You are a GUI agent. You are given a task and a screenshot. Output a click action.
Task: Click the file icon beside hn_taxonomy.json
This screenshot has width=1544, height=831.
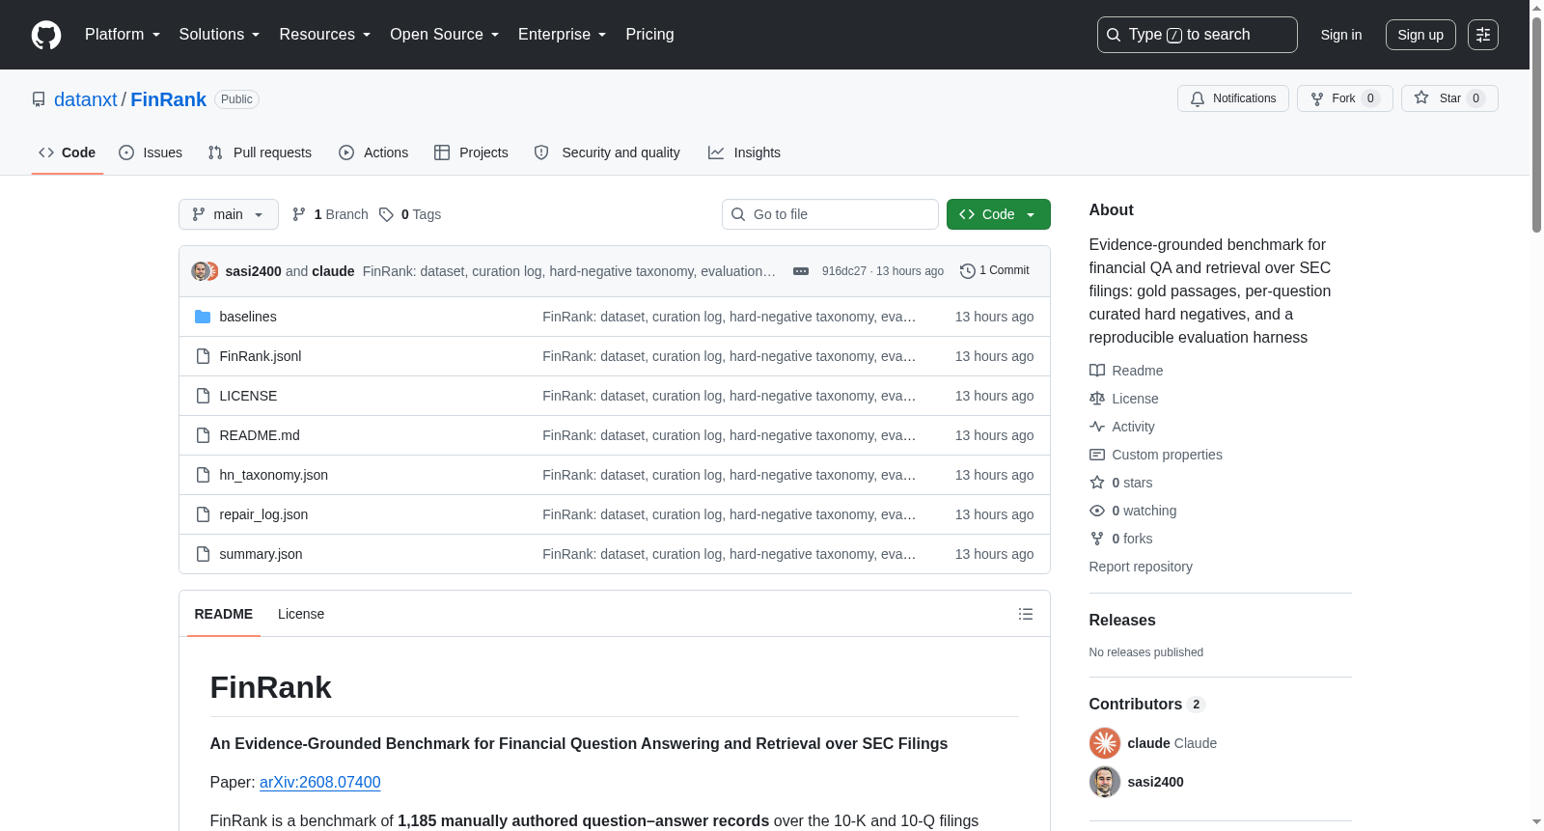(x=203, y=475)
